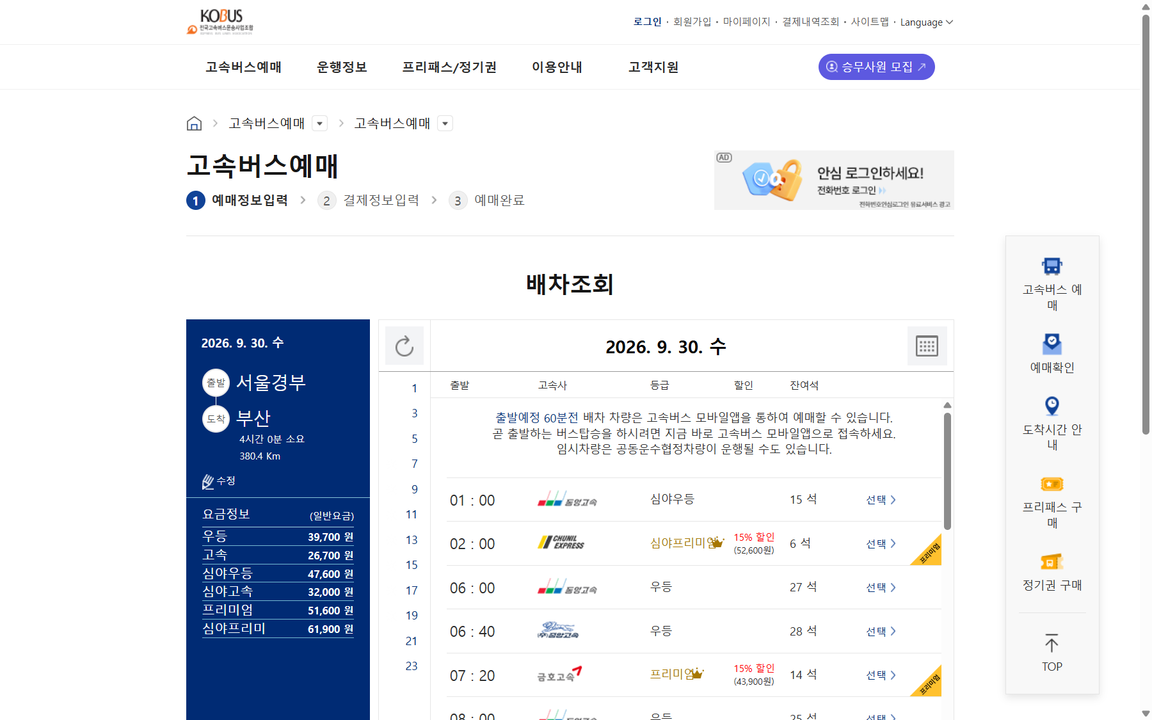
Task: Click the 출발 departure circle badge
Action: (216, 383)
